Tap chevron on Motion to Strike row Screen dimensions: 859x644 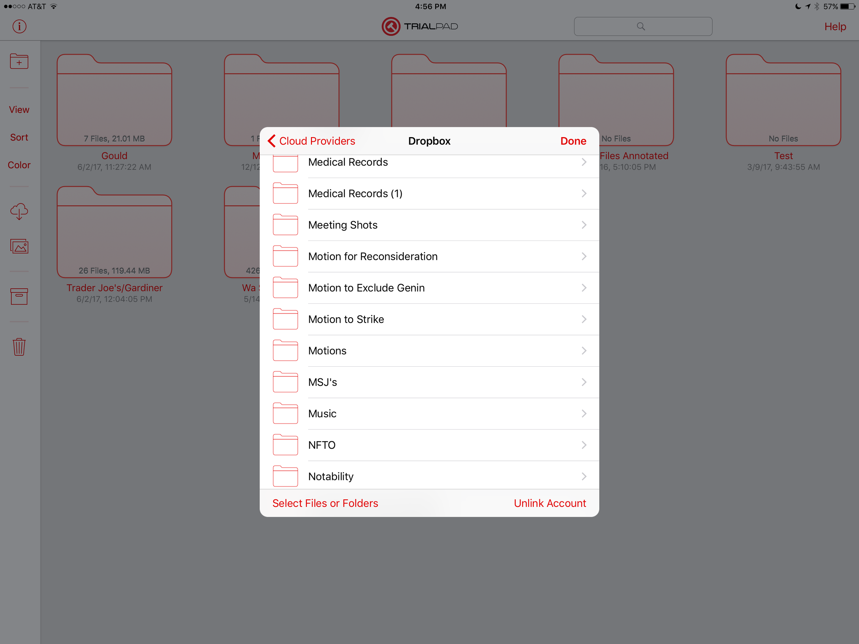pos(584,319)
